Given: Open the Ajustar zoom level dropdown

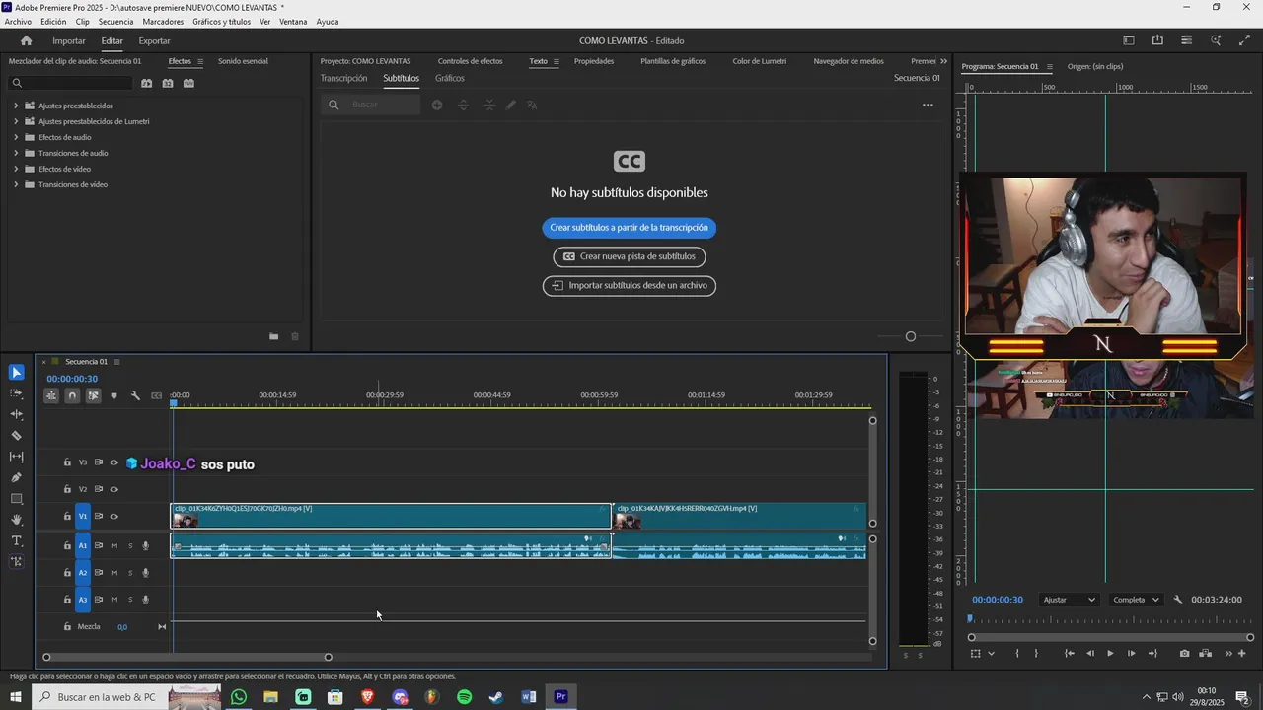Looking at the screenshot, I should click(1070, 600).
